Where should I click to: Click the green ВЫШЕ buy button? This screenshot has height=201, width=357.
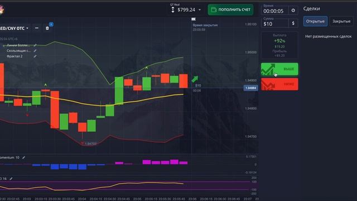click(279, 69)
